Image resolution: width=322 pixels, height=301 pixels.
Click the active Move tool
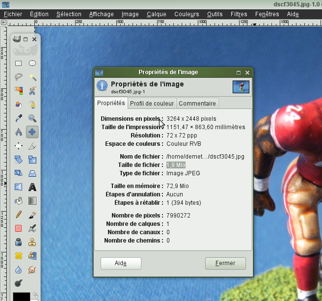32,132
